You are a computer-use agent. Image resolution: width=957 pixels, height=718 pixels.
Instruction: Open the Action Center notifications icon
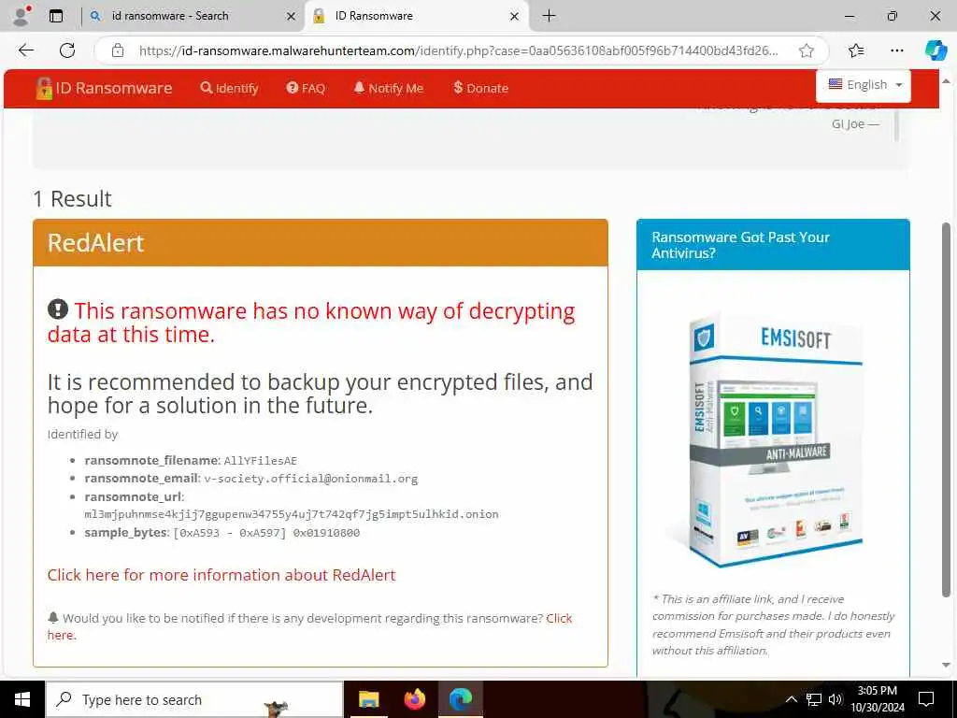tap(926, 699)
